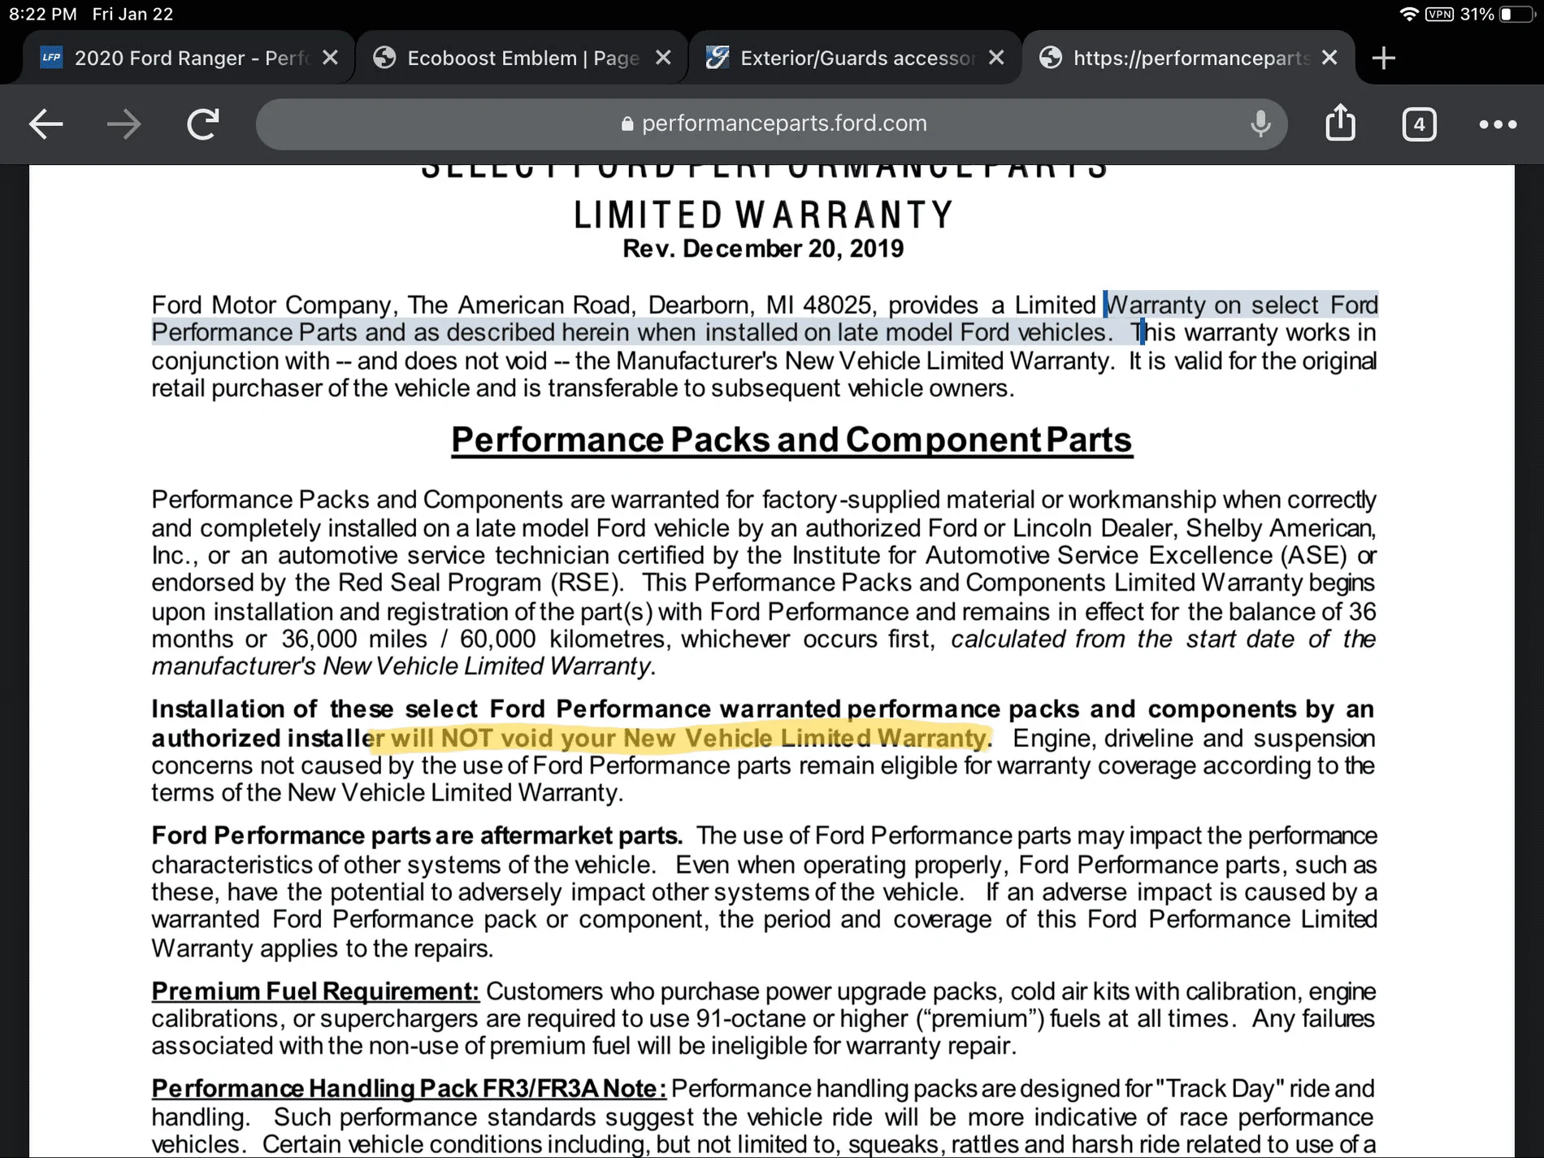Viewport: 1544px width, 1158px height.
Task: Click 'Ford Performance parts are aftermarket parts.'
Action: tap(417, 835)
